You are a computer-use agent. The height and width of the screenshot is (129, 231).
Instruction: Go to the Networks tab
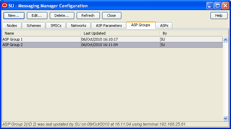(x=79, y=26)
